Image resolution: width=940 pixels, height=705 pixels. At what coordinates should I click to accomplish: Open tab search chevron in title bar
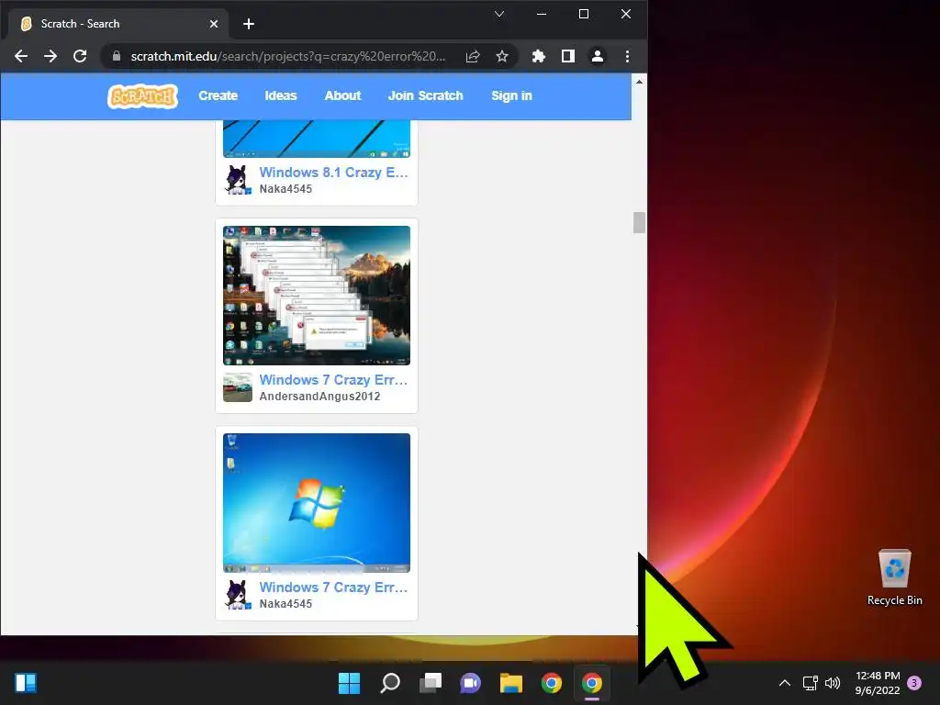[498, 14]
